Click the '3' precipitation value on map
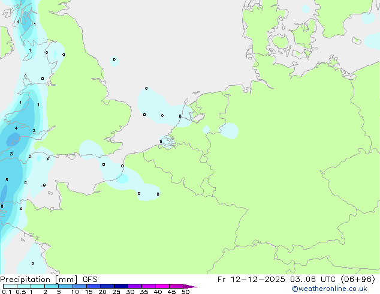The height and width of the screenshot is (294, 380). click(x=11, y=154)
